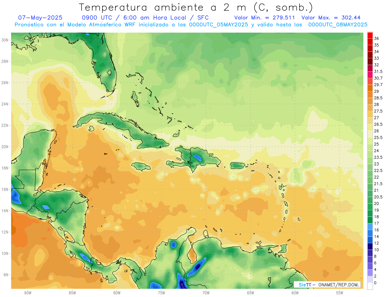This screenshot has height=297, width=385.
Task: Click the "14" value on the color scale
Action: click(x=377, y=236)
